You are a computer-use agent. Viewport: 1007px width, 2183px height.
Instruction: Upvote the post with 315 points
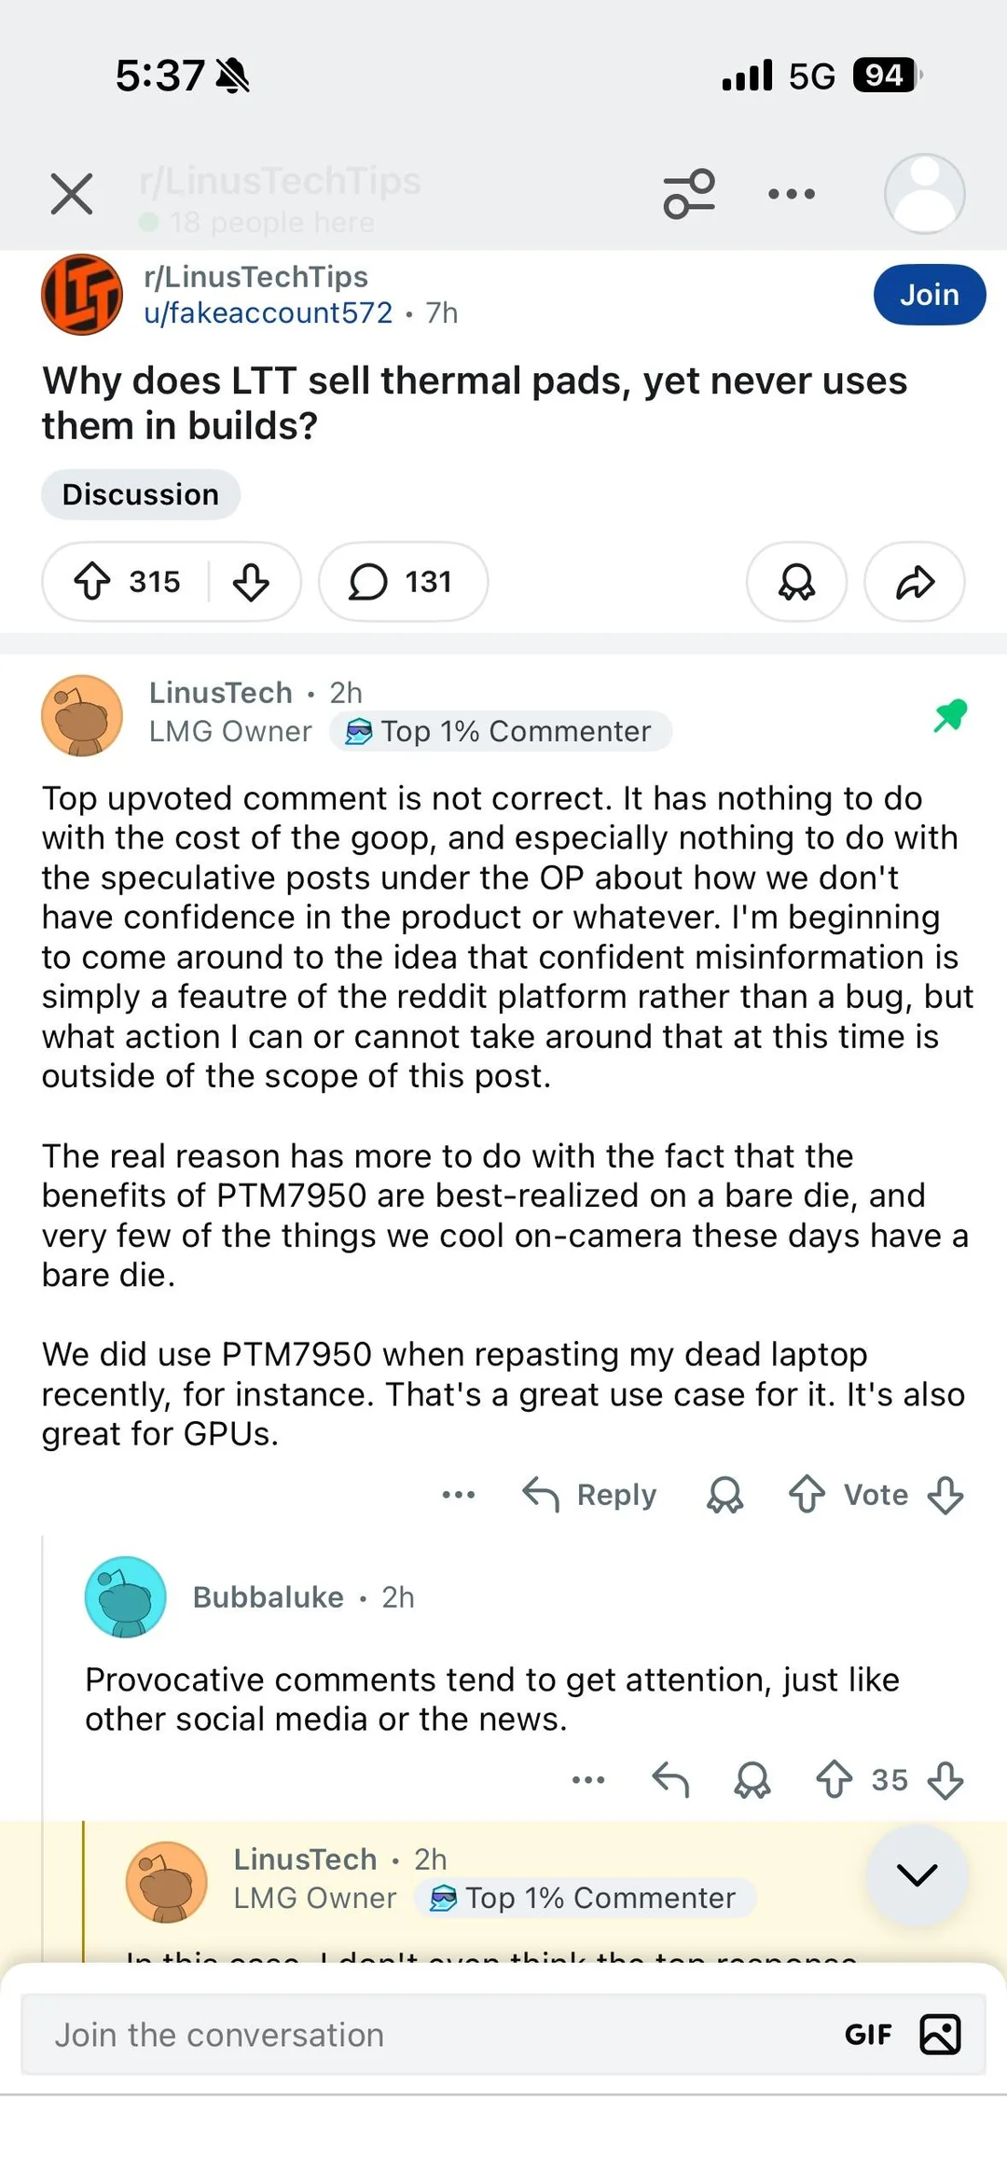(92, 582)
